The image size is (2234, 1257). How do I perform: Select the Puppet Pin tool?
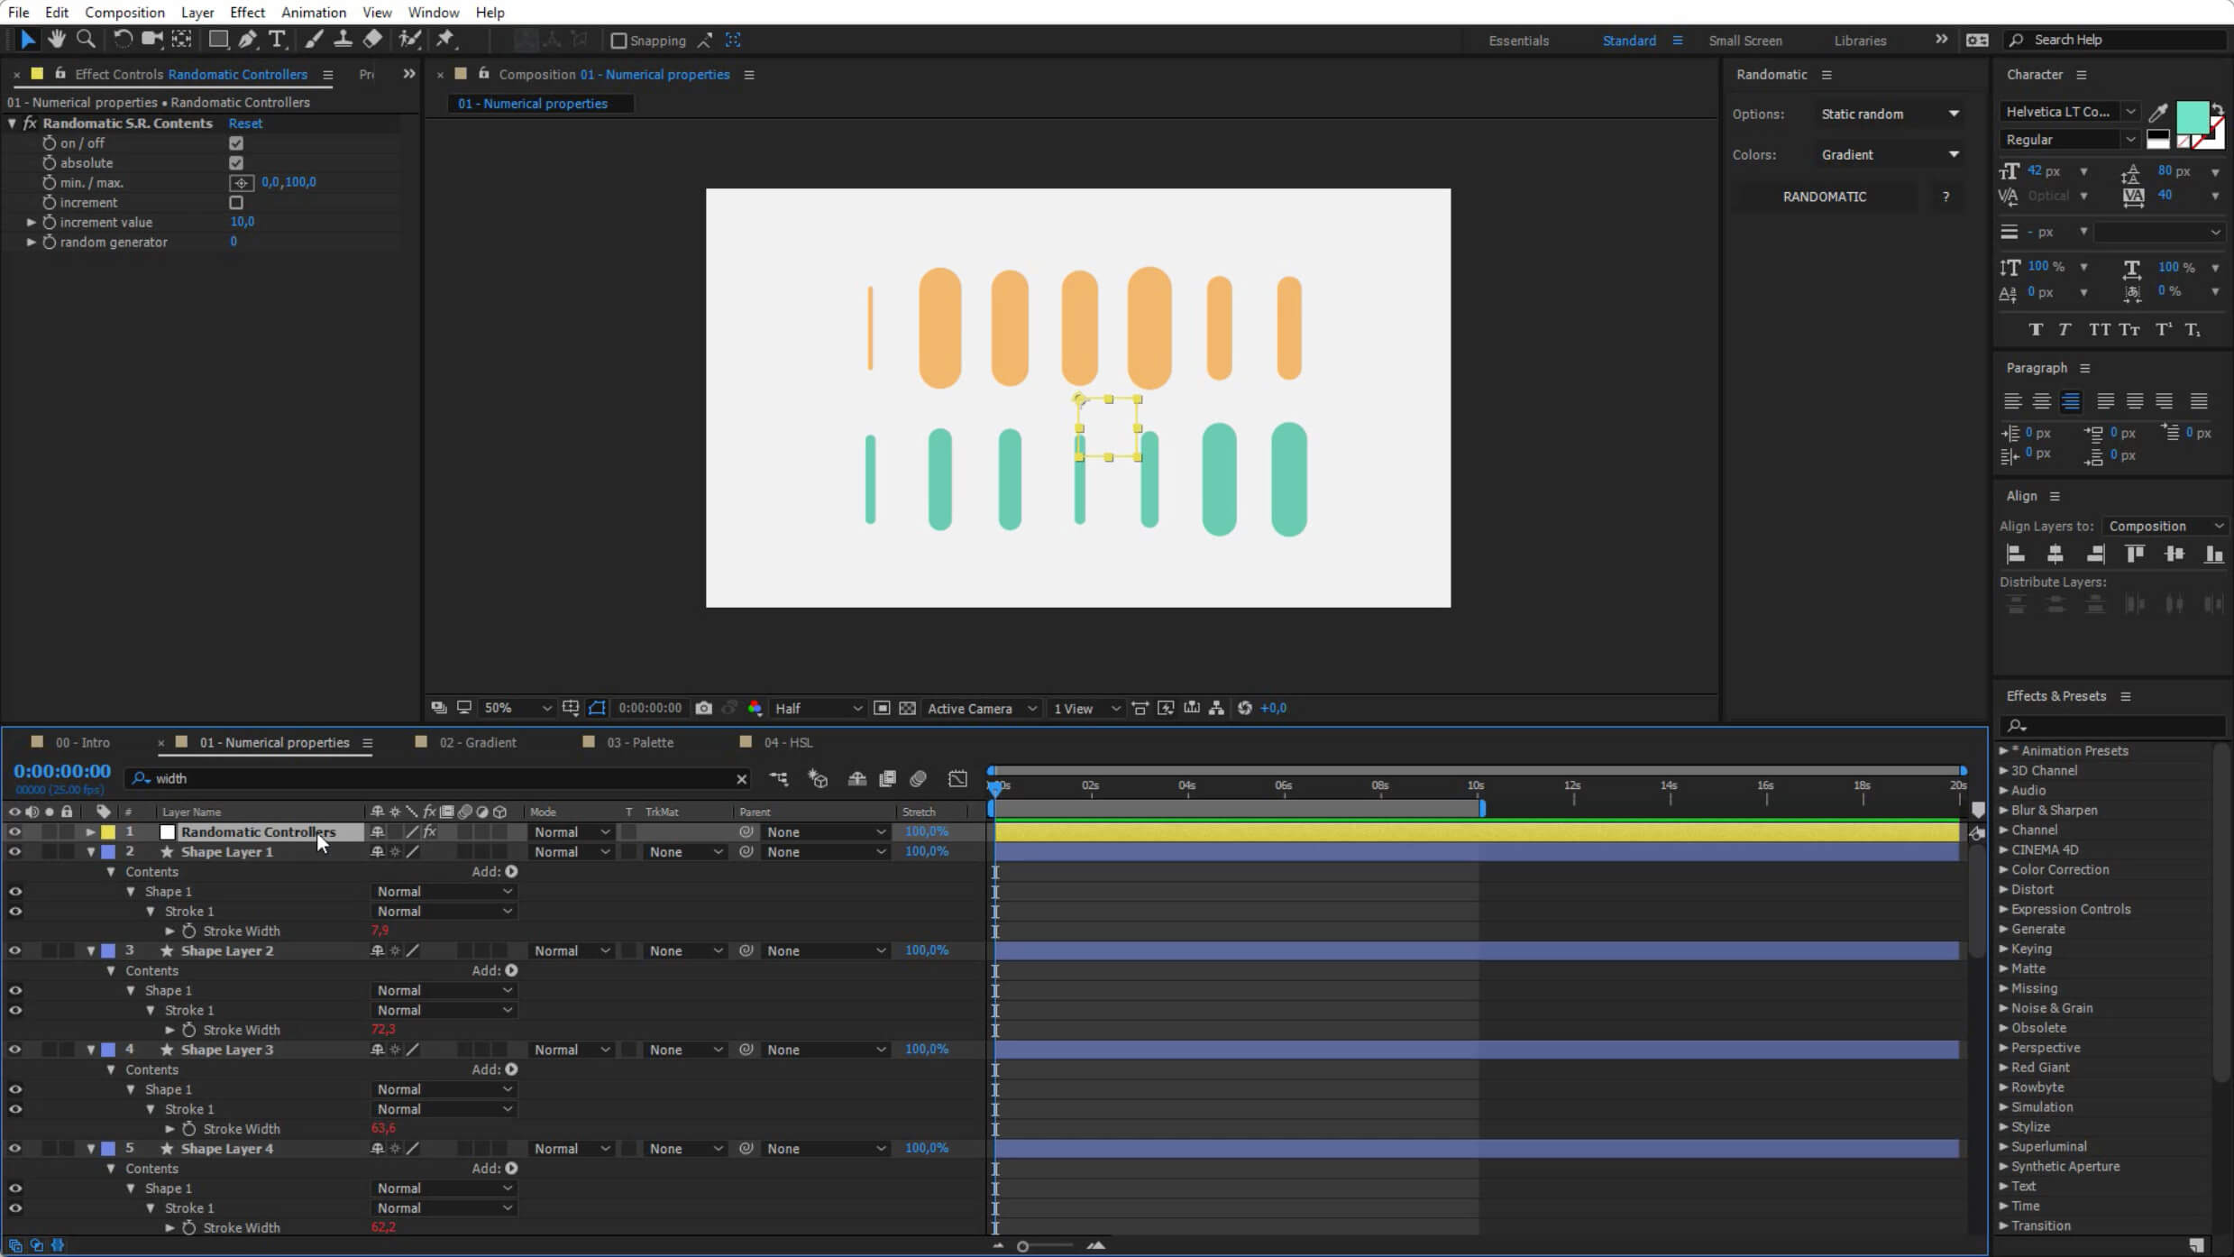[x=445, y=40]
